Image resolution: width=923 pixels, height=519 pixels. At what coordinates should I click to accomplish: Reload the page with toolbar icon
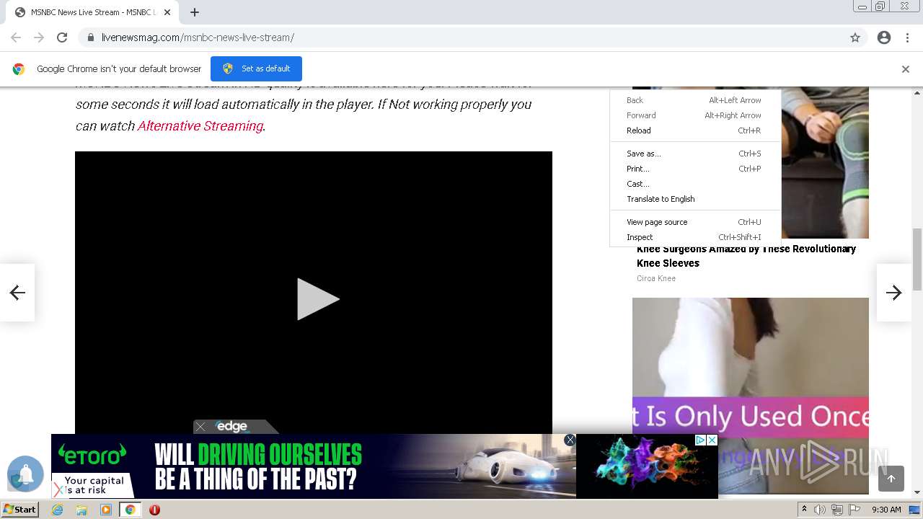coord(62,37)
